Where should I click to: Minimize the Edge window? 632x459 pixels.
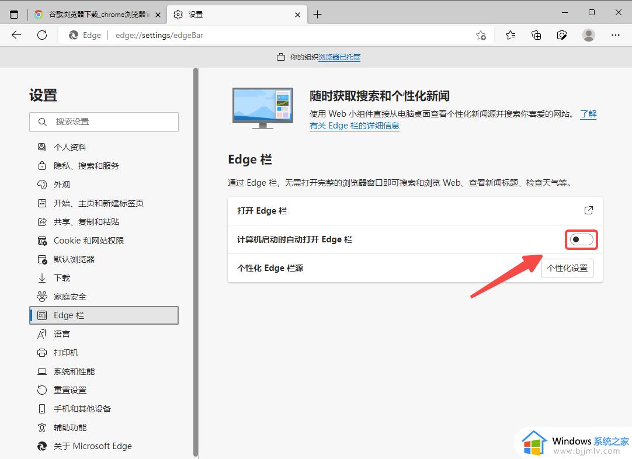(x=565, y=12)
